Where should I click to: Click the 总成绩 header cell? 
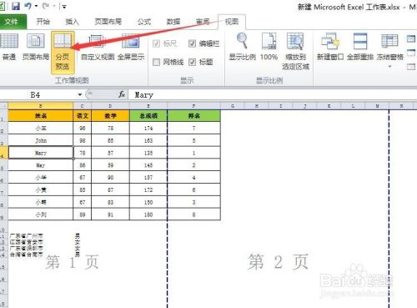(148, 116)
